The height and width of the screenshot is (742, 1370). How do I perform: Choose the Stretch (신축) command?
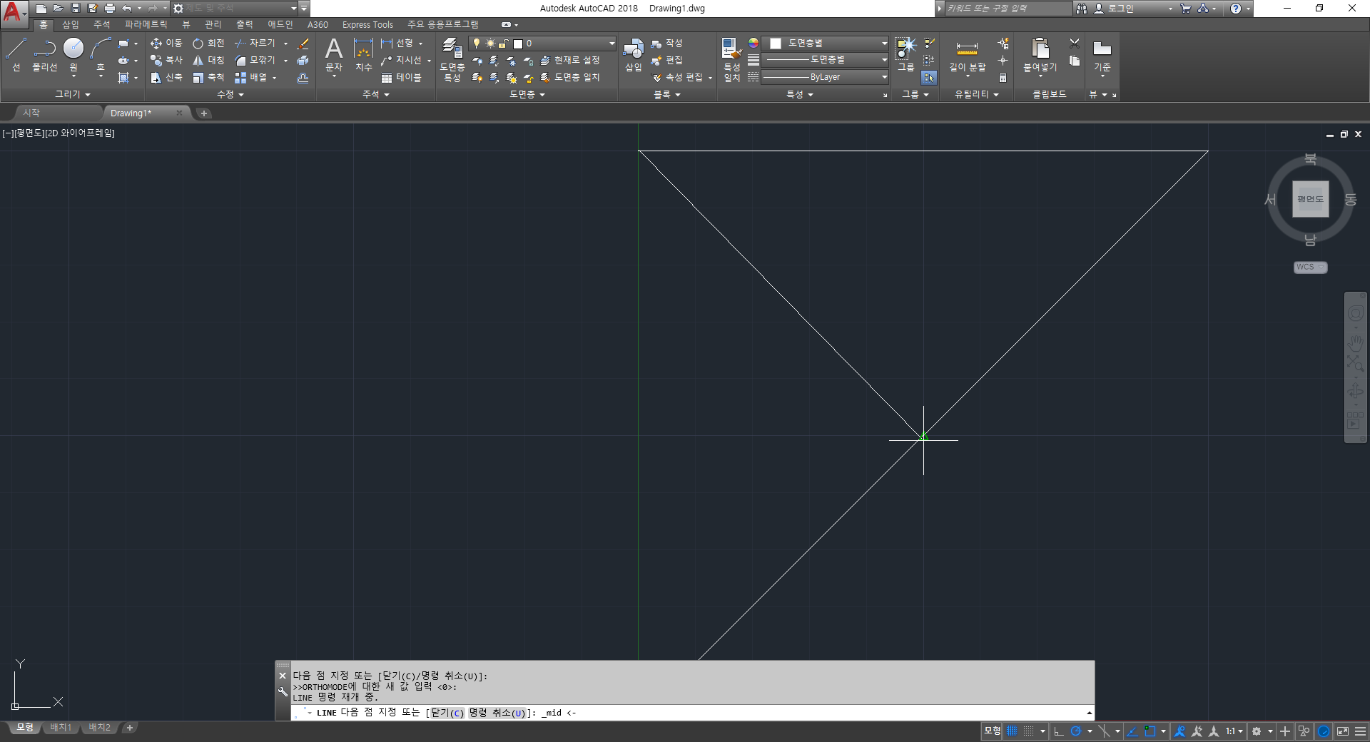tap(166, 78)
